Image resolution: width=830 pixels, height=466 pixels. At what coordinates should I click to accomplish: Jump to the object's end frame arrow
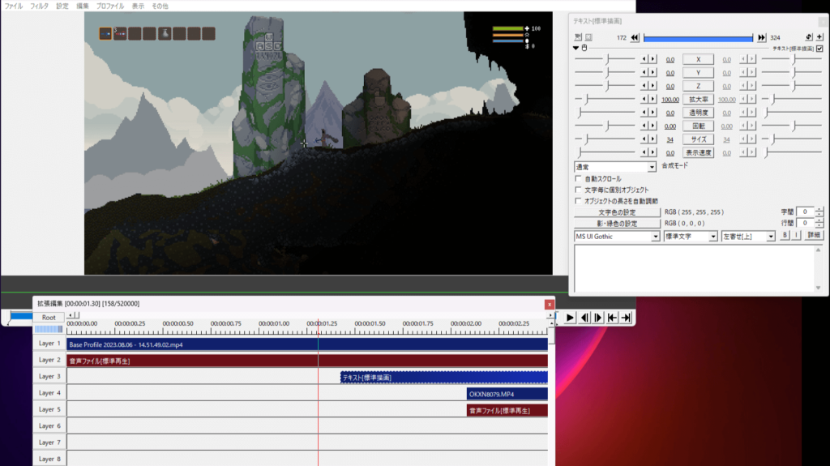(x=761, y=37)
